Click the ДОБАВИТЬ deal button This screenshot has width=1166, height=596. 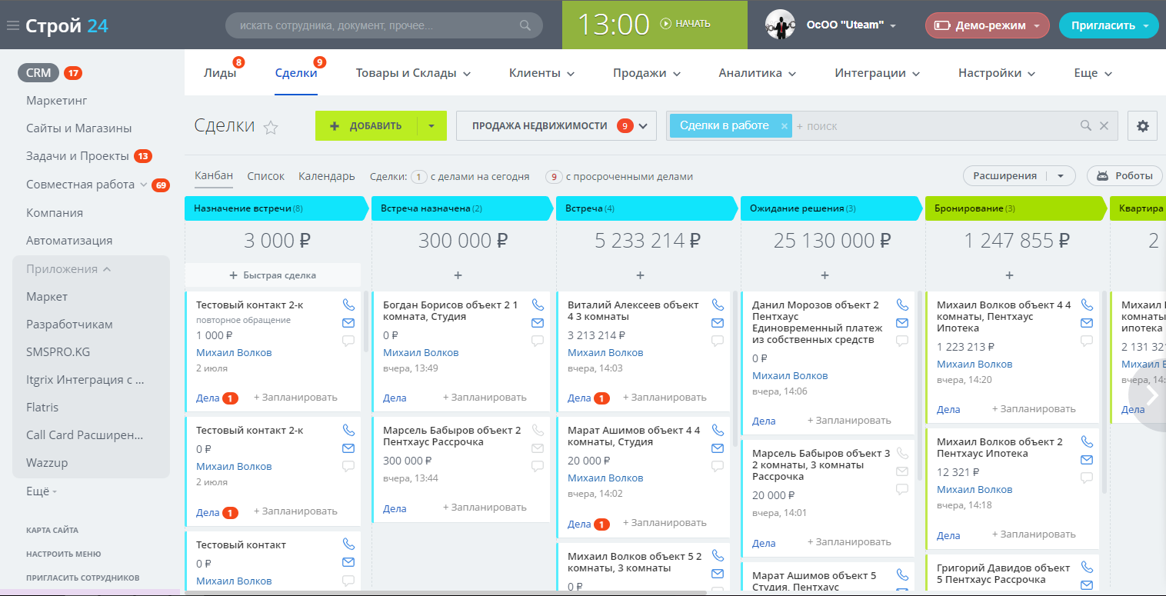[366, 126]
